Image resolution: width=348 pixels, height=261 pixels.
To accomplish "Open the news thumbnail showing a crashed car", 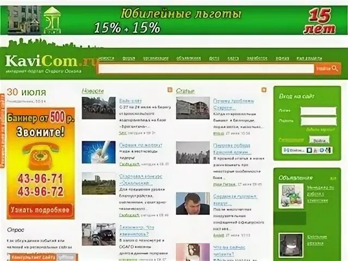I will pos(98,234).
